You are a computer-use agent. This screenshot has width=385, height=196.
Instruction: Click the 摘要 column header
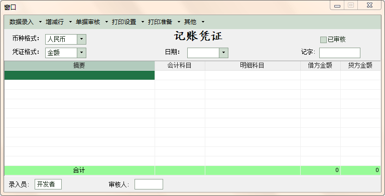(79, 66)
